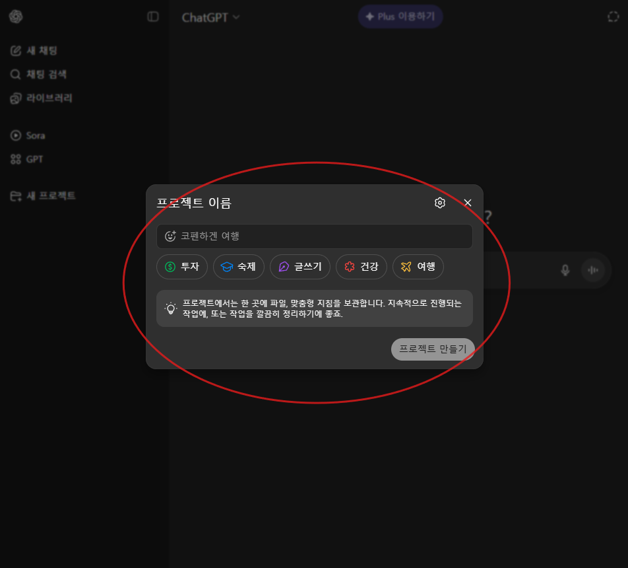Open the 라이브러리 sidebar item
This screenshot has width=628, height=568.
pyautogui.click(x=49, y=98)
